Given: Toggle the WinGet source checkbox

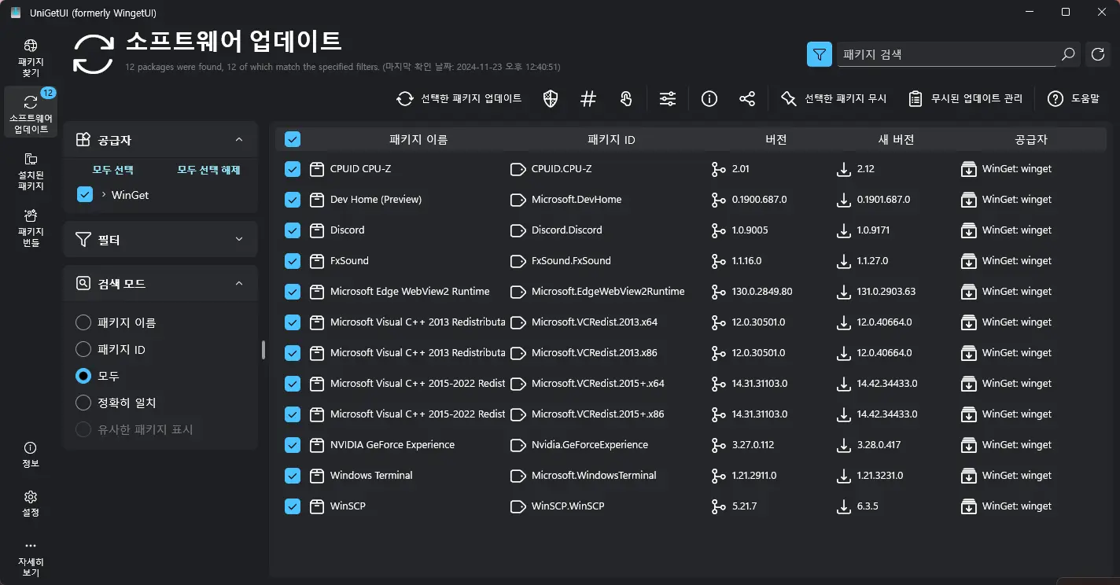Looking at the screenshot, I should (85, 195).
